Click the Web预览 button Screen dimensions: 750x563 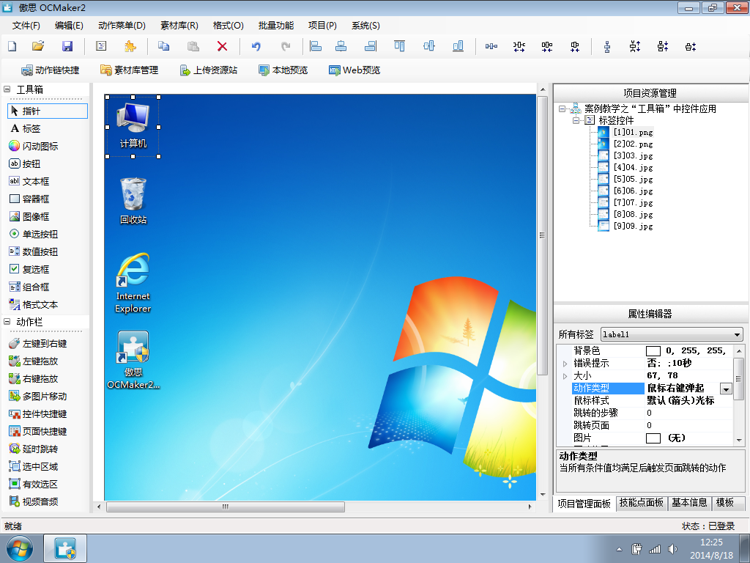point(354,70)
